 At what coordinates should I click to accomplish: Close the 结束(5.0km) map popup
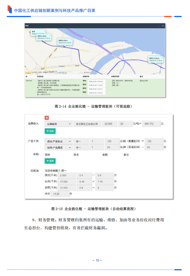[x=71, y=39]
